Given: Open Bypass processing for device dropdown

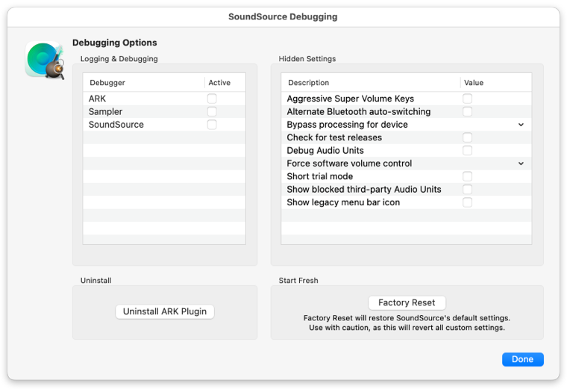Looking at the screenshot, I should pos(521,125).
